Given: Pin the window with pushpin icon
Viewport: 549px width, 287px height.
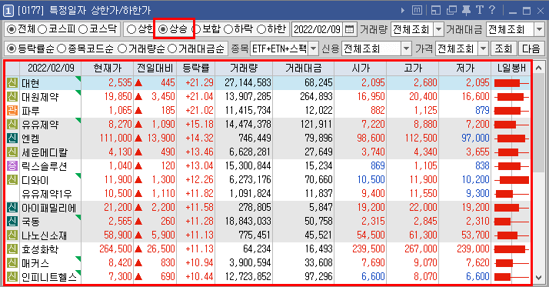Looking at the screenshot, I should tap(466, 11).
